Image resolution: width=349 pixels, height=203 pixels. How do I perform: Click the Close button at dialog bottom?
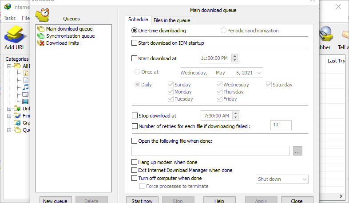[297, 200]
